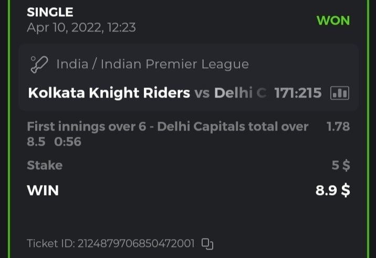Click the 'vs' text between teams
This screenshot has height=258, width=376.
click(x=202, y=93)
